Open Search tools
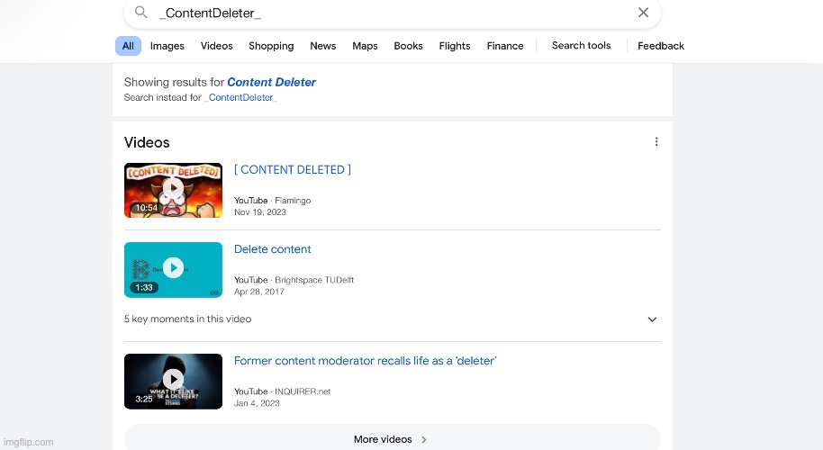Viewport: 823px width, 450px height. tap(581, 46)
